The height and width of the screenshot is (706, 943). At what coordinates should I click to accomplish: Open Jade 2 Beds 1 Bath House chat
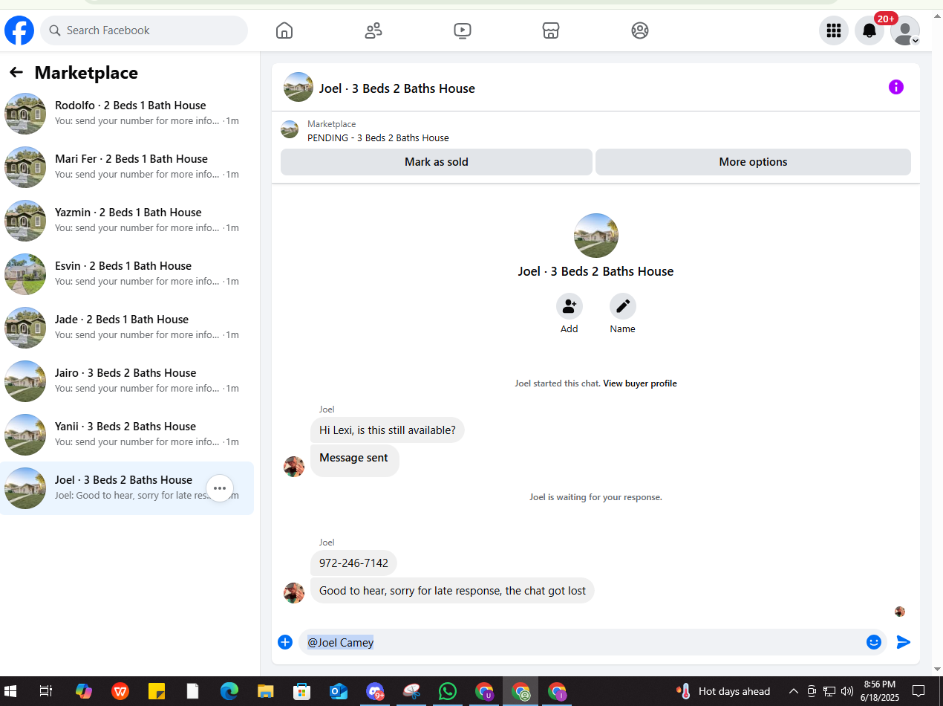[127, 328]
